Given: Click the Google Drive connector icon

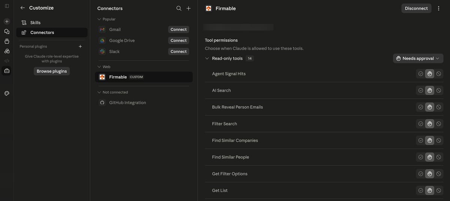Looking at the screenshot, I should click(102, 40).
